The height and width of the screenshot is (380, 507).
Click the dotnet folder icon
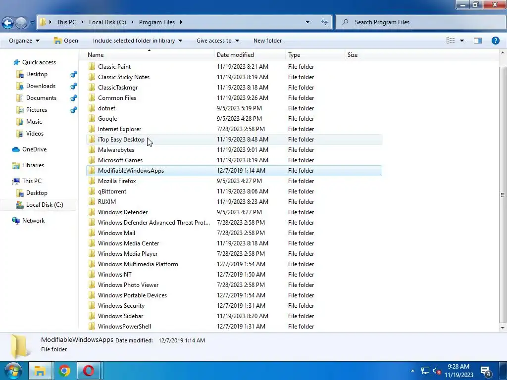[x=92, y=108]
